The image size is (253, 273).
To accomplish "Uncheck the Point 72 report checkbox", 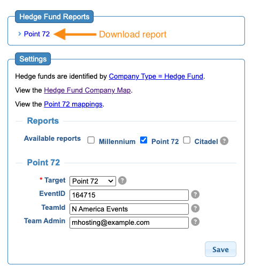I will [x=143, y=140].
